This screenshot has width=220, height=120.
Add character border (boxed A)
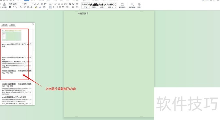click(45, 7)
